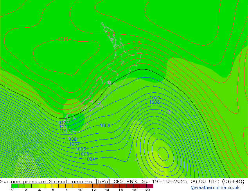
Task: Click the '(06+48)' forecast offset text
Action: coord(233,182)
